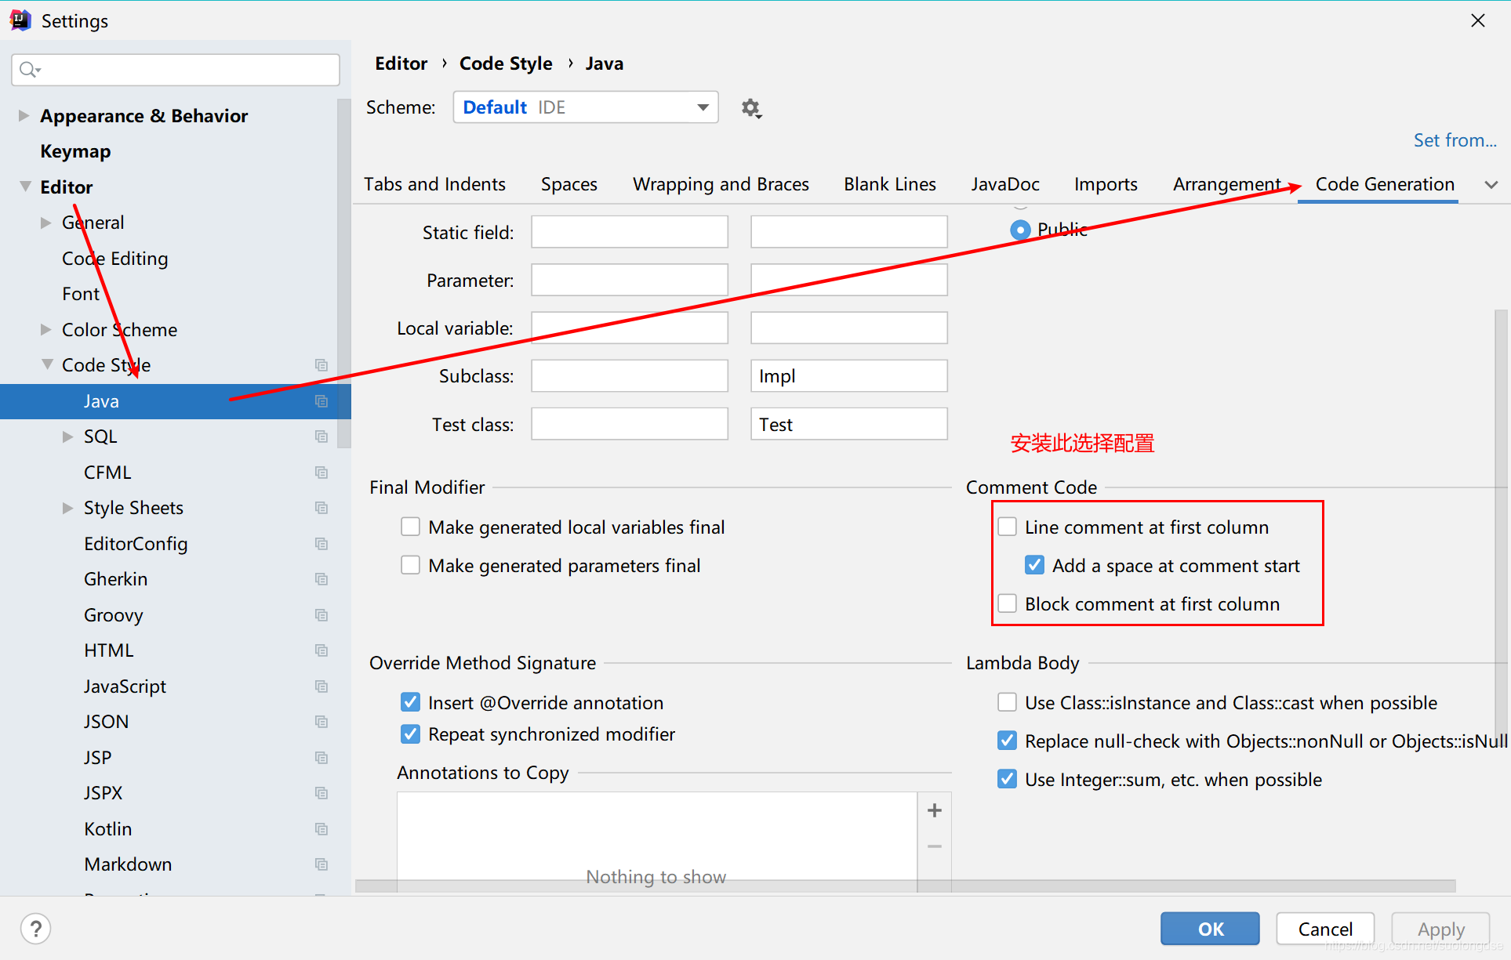Select Java under Code Style tree

98,400
